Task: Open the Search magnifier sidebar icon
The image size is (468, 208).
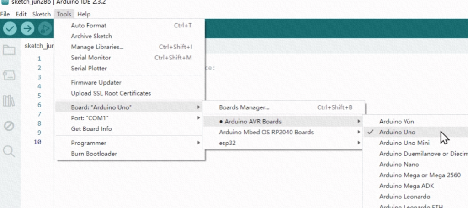Action: click(9, 151)
